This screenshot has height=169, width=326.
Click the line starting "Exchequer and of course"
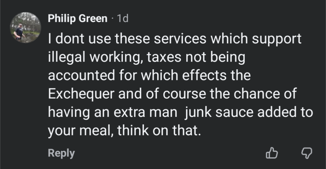pos(172,94)
